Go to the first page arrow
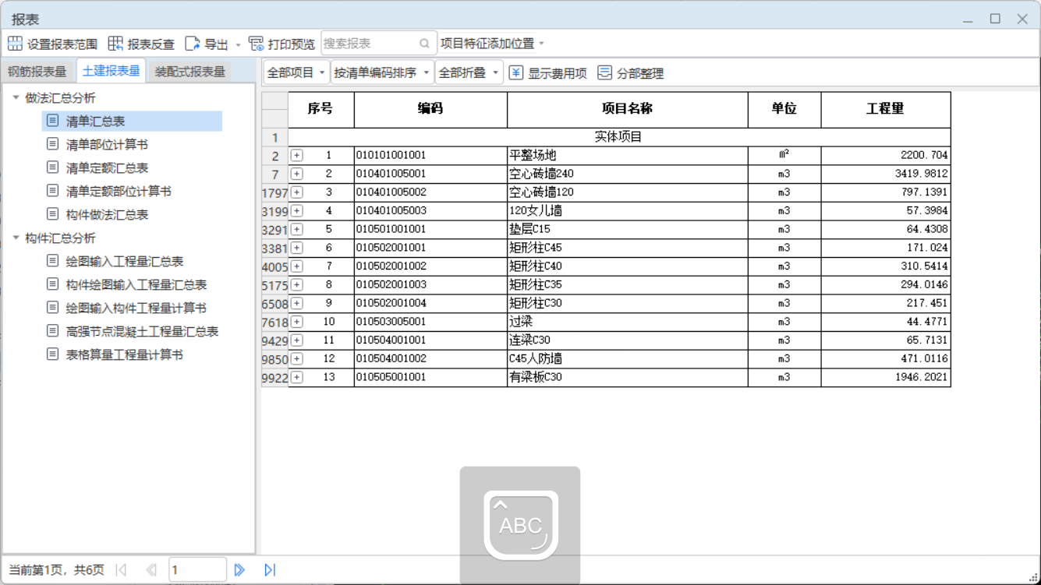 coord(121,570)
